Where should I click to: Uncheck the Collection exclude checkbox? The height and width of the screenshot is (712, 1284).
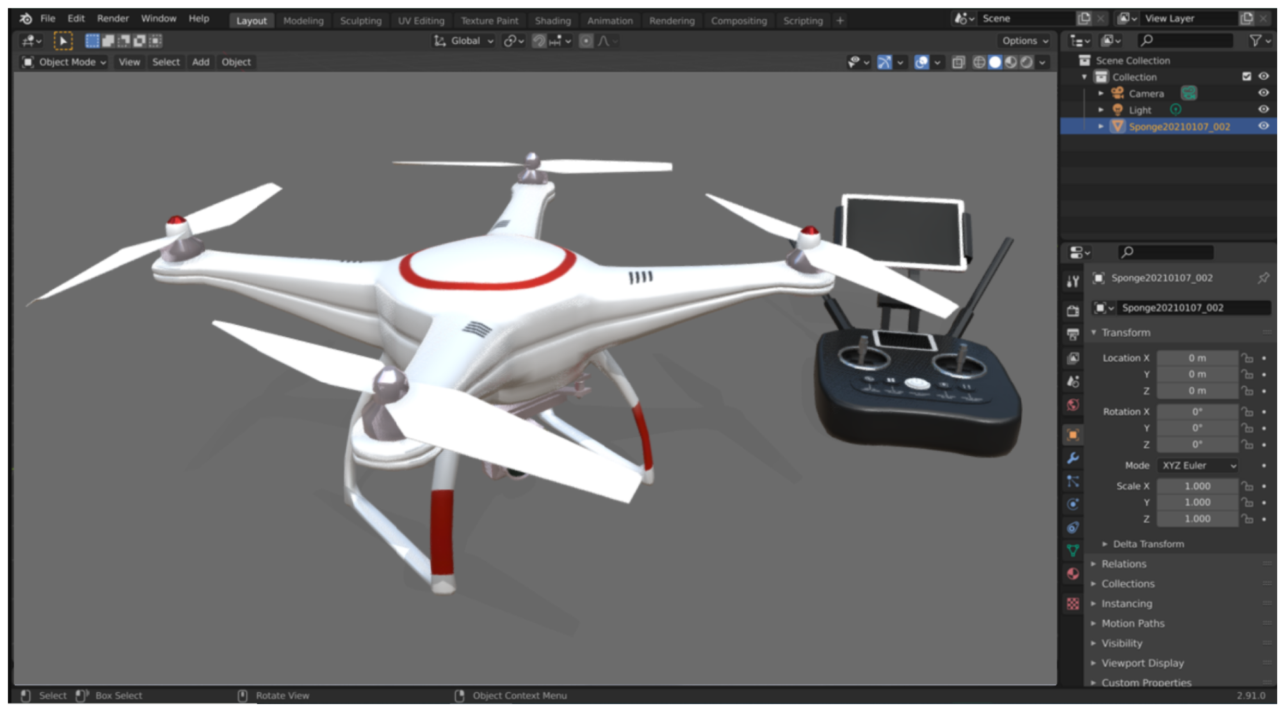click(x=1246, y=77)
